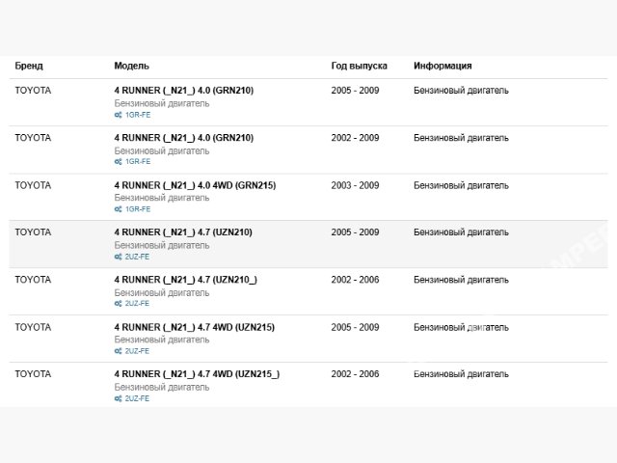Click the engine icon beside 2UZ-FE under UZN215 2005-2009
Screen dimensions: 617x463
pyautogui.click(x=118, y=351)
